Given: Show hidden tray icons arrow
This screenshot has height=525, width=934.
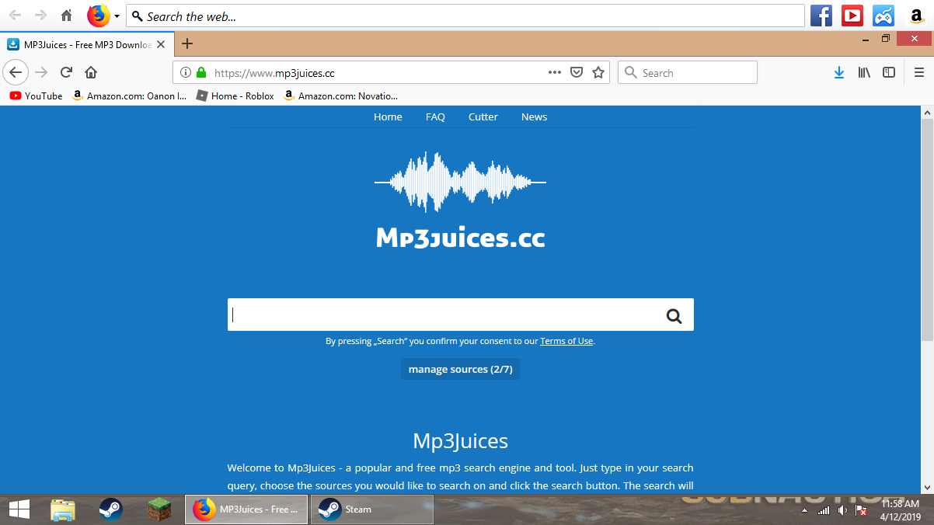Looking at the screenshot, I should tap(804, 510).
